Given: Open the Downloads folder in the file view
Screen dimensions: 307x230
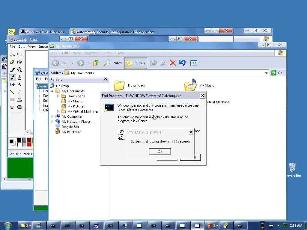Looking at the screenshot, I should (x=130, y=85).
